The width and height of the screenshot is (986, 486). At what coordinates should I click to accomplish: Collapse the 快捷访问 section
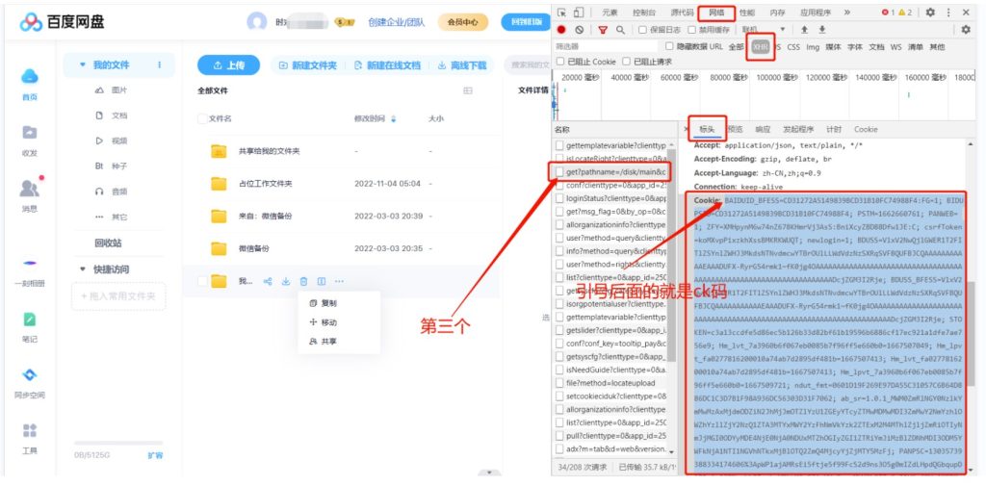(x=83, y=269)
